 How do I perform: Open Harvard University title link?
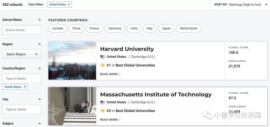pos(127,49)
